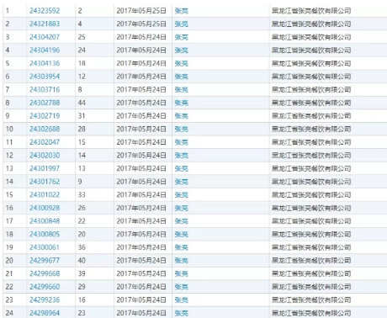Select class number 36 in row 19
This screenshot has height=318, width=387.
point(82,247)
